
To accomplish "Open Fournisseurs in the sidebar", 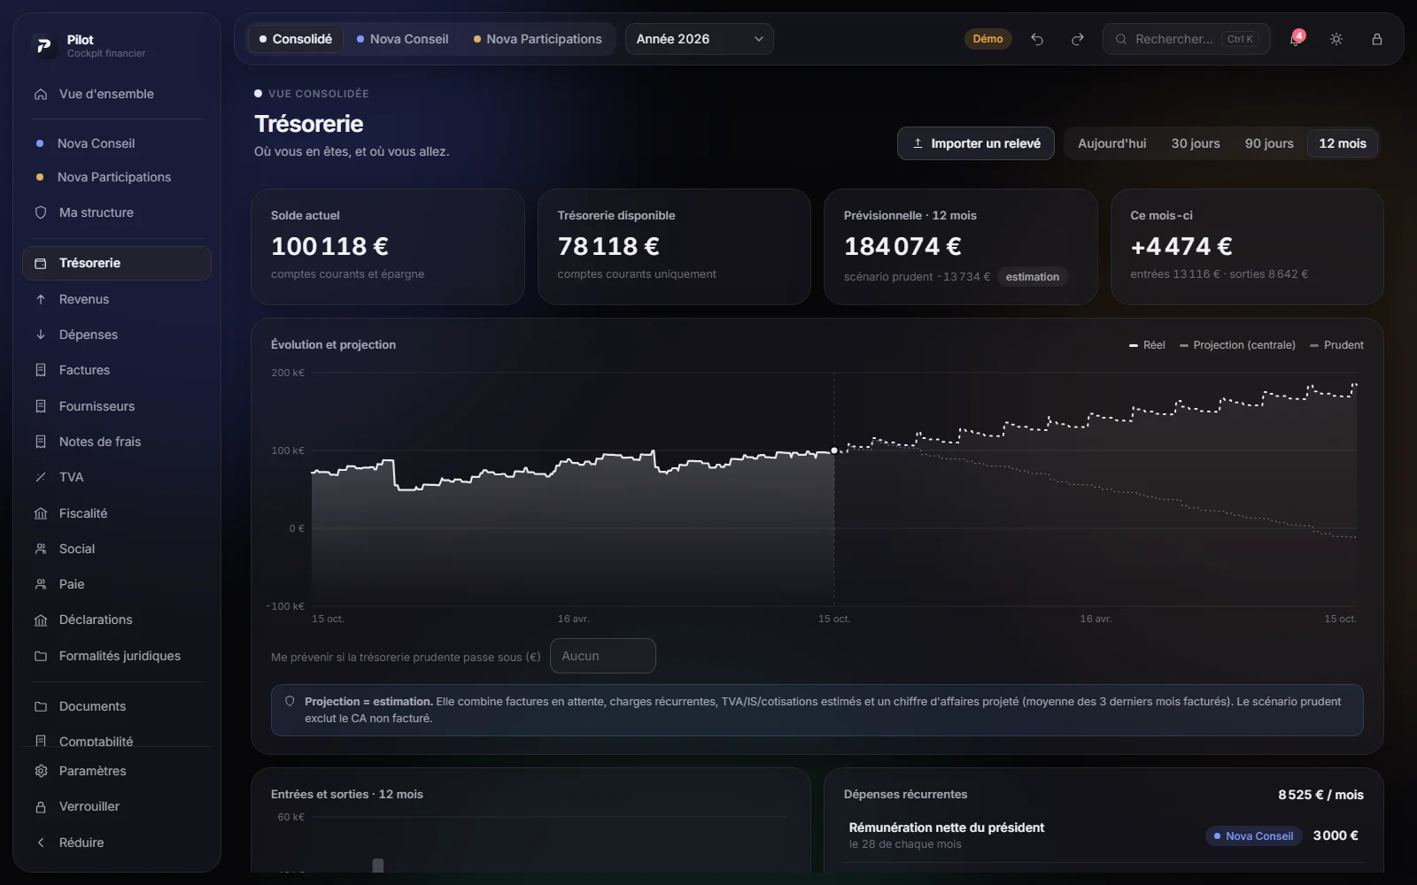I will (x=117, y=406).
